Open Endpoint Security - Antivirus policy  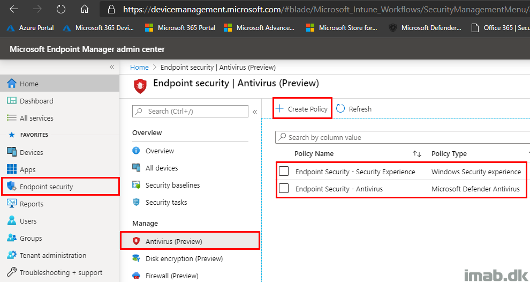339,189
